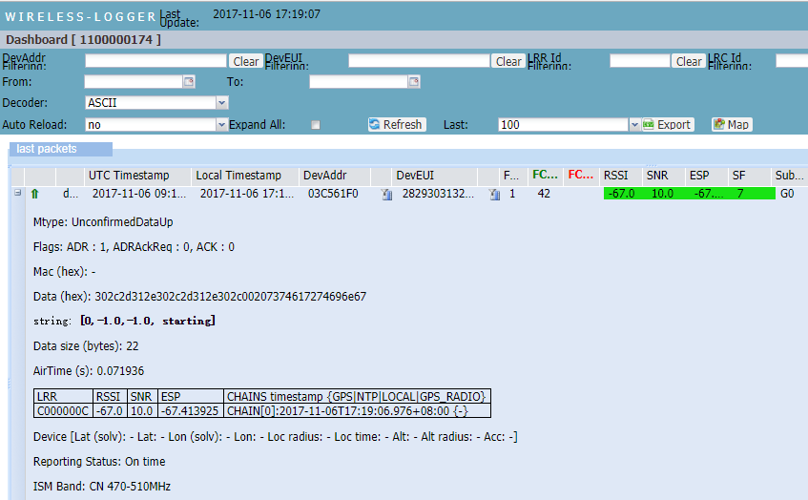Click the RSSI value -67.0 in green row
Image resolution: width=808 pixels, height=500 pixels.
621,194
